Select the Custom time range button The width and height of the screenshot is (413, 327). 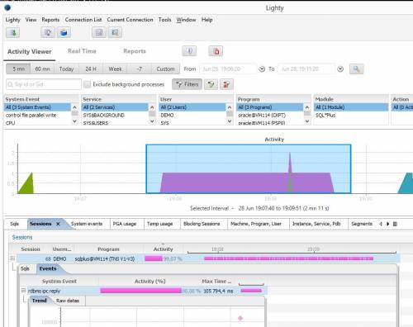pyautogui.click(x=165, y=69)
